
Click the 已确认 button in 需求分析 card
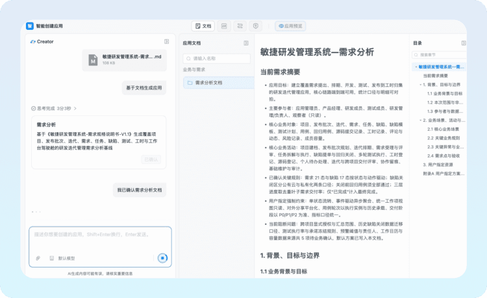pyautogui.click(x=151, y=159)
